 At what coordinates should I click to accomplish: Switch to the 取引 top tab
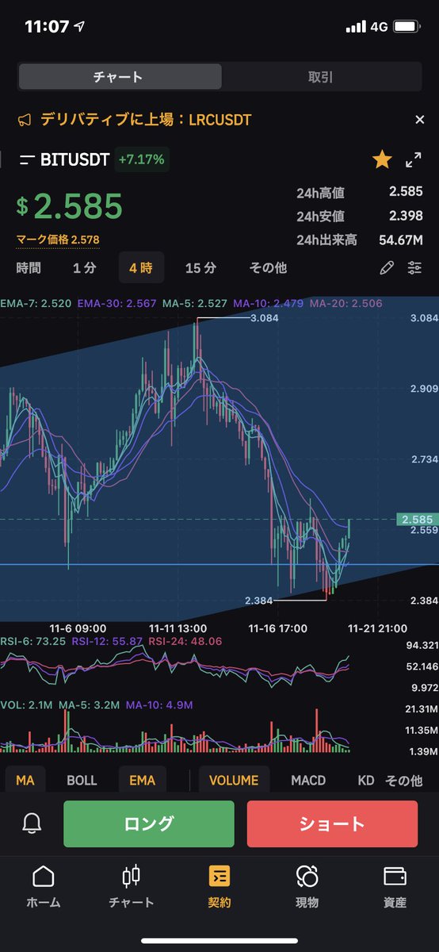point(320,77)
